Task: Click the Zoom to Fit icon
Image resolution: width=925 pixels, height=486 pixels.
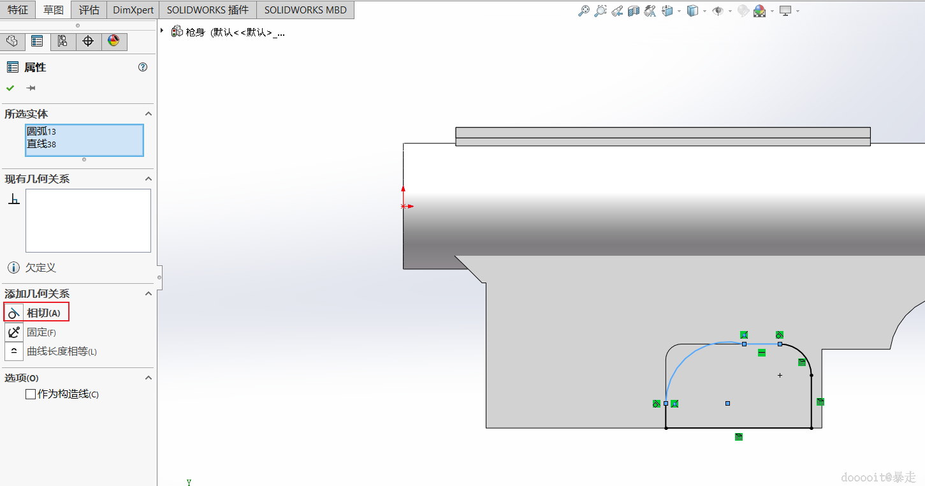Action: click(583, 11)
